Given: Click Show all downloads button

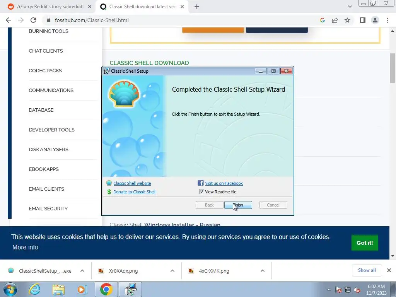Looking at the screenshot, I should click(367, 270).
